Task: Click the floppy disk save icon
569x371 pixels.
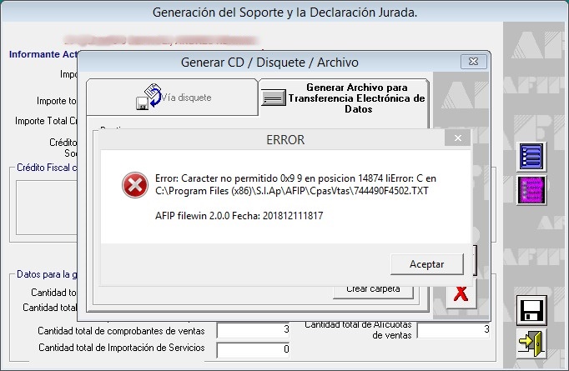Action: coord(531,311)
